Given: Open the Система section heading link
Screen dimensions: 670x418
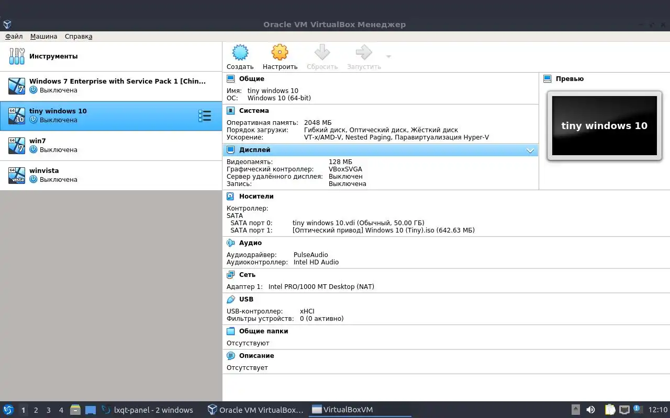Looking at the screenshot, I should coord(254,111).
